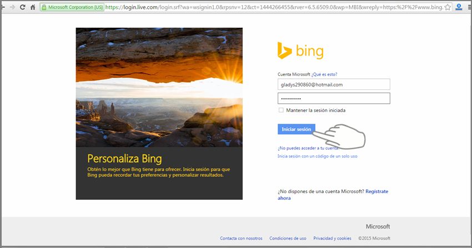Click the ©2015 Microsoft text
Screen dimensions: 472x248
pyautogui.click(x=374, y=238)
